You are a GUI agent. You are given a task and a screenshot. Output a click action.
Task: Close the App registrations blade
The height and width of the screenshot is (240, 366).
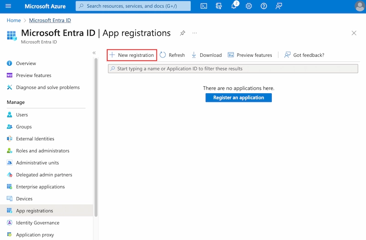pyautogui.click(x=354, y=33)
